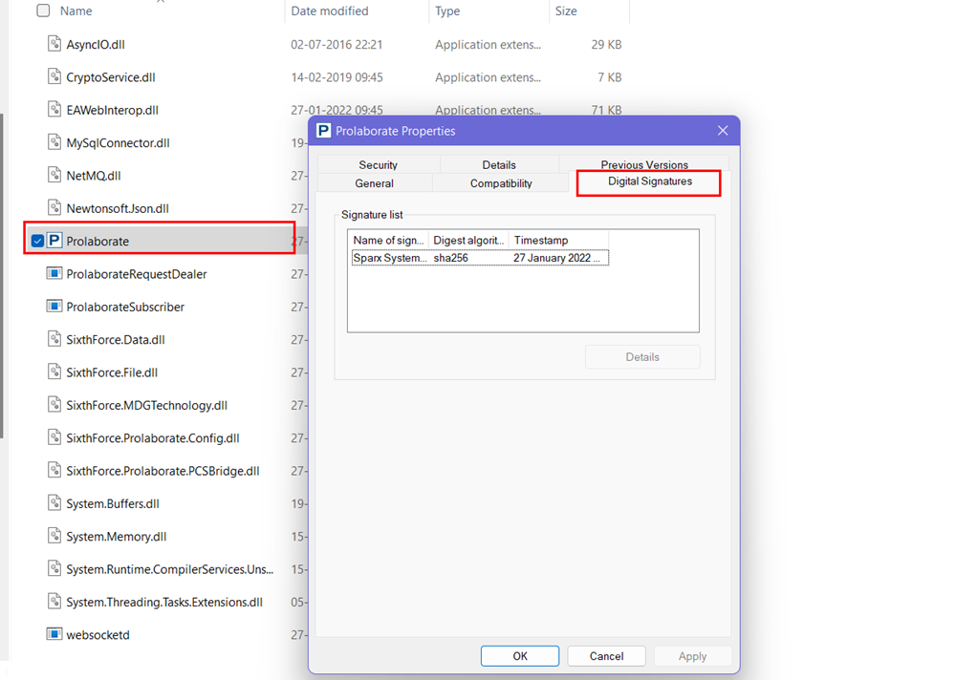Click the Newtonsoft.Json.dll file icon
The width and height of the screenshot is (977, 680).
pos(54,208)
